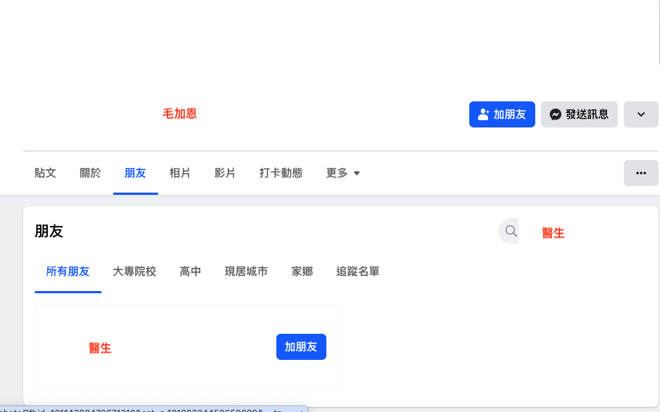Click the top 加朋友 button on the profile
The width and height of the screenshot is (660, 412).
pos(502,114)
